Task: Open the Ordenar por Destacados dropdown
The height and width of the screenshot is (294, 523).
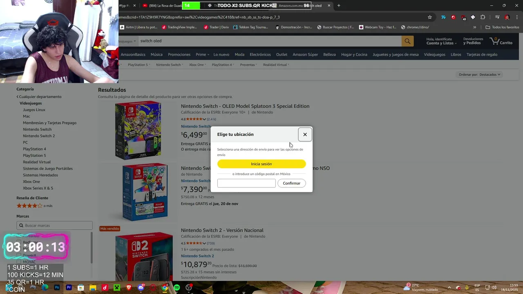Action: click(x=480, y=74)
